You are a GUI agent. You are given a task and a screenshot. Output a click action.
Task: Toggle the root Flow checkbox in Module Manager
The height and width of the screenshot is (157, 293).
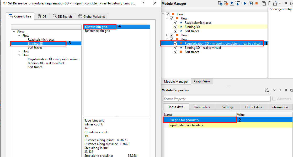(168, 14)
